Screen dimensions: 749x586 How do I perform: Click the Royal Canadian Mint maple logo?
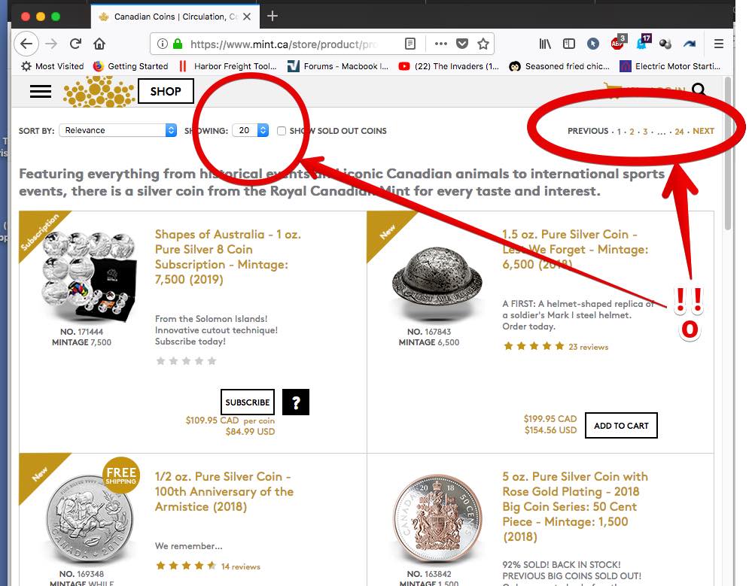(x=99, y=92)
